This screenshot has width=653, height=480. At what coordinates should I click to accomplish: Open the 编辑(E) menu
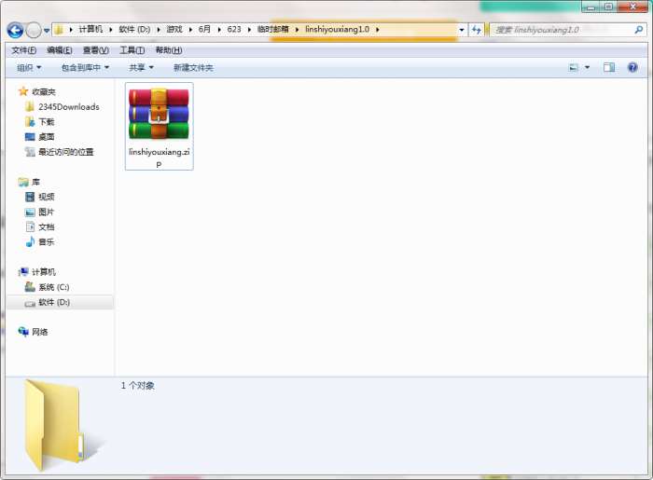pos(60,50)
